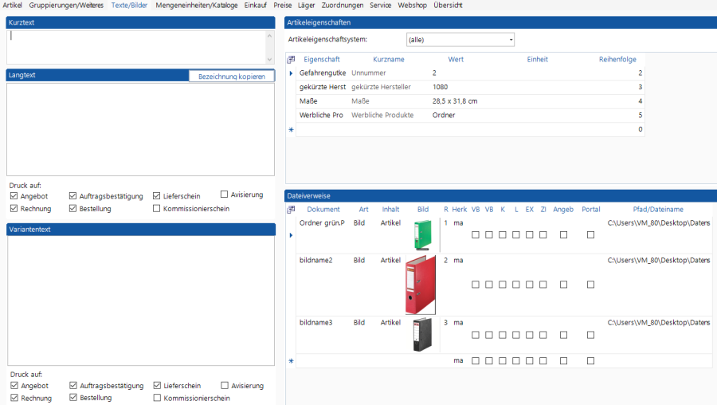Click the new-row asterisk in the Artikeleigenschaften table
The image size is (717, 405).
[291, 129]
